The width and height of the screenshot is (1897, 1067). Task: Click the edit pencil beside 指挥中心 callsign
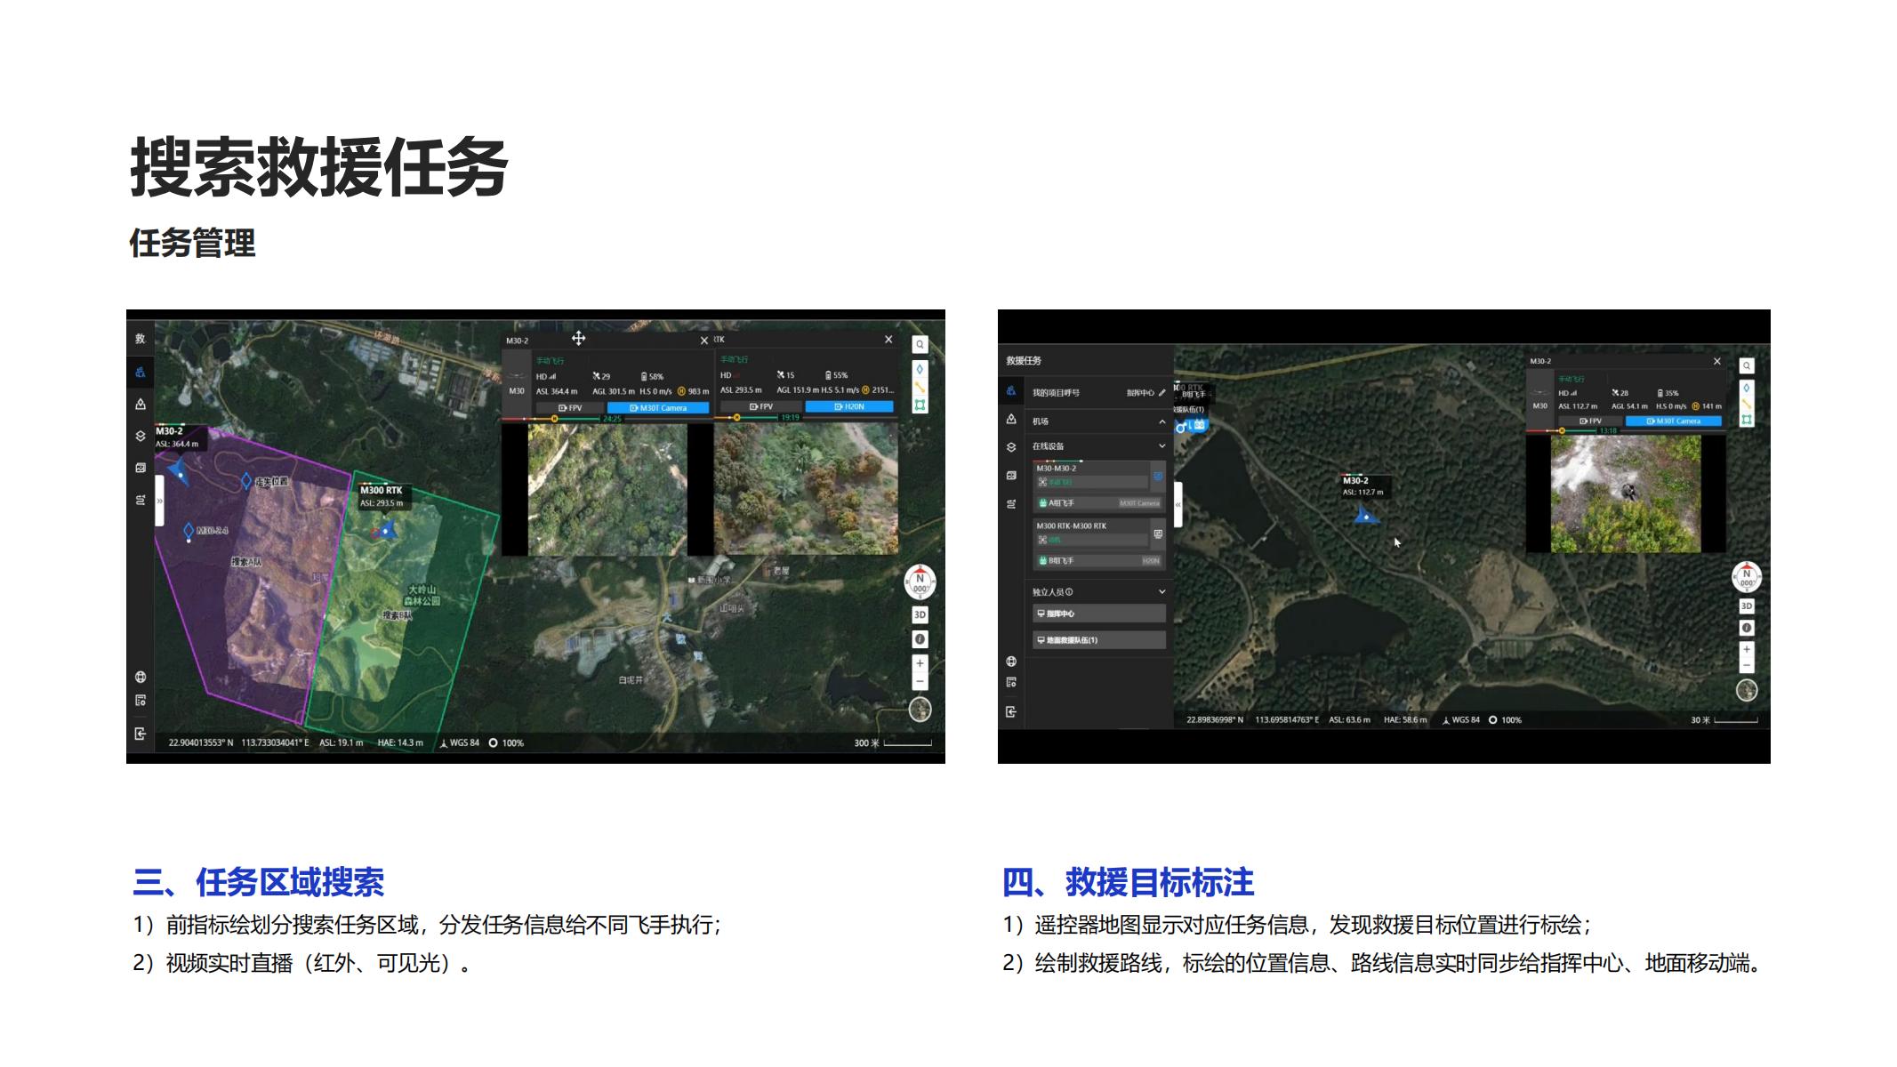[x=1162, y=392]
